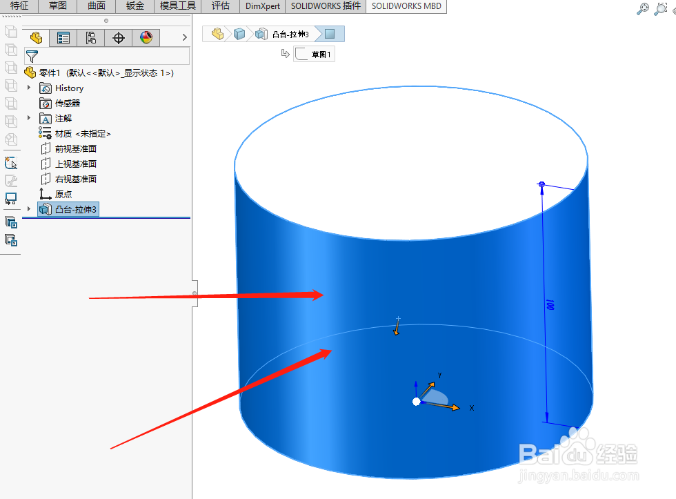Click the second selection filter cube icon

click(x=11, y=50)
